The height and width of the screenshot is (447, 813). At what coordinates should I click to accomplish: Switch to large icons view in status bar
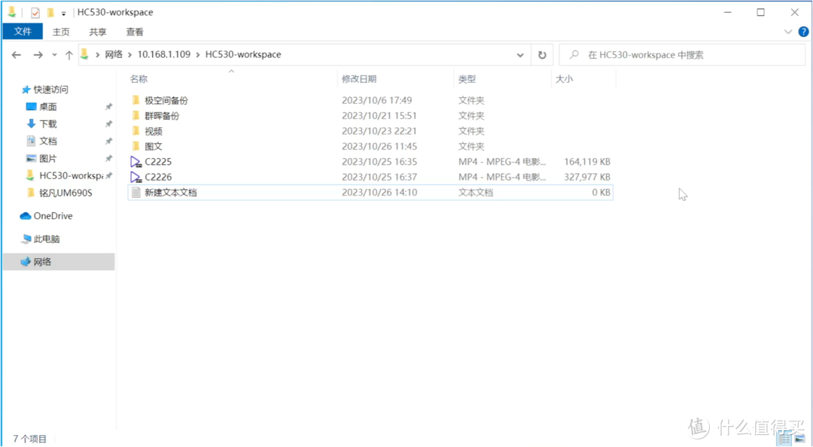(x=801, y=439)
